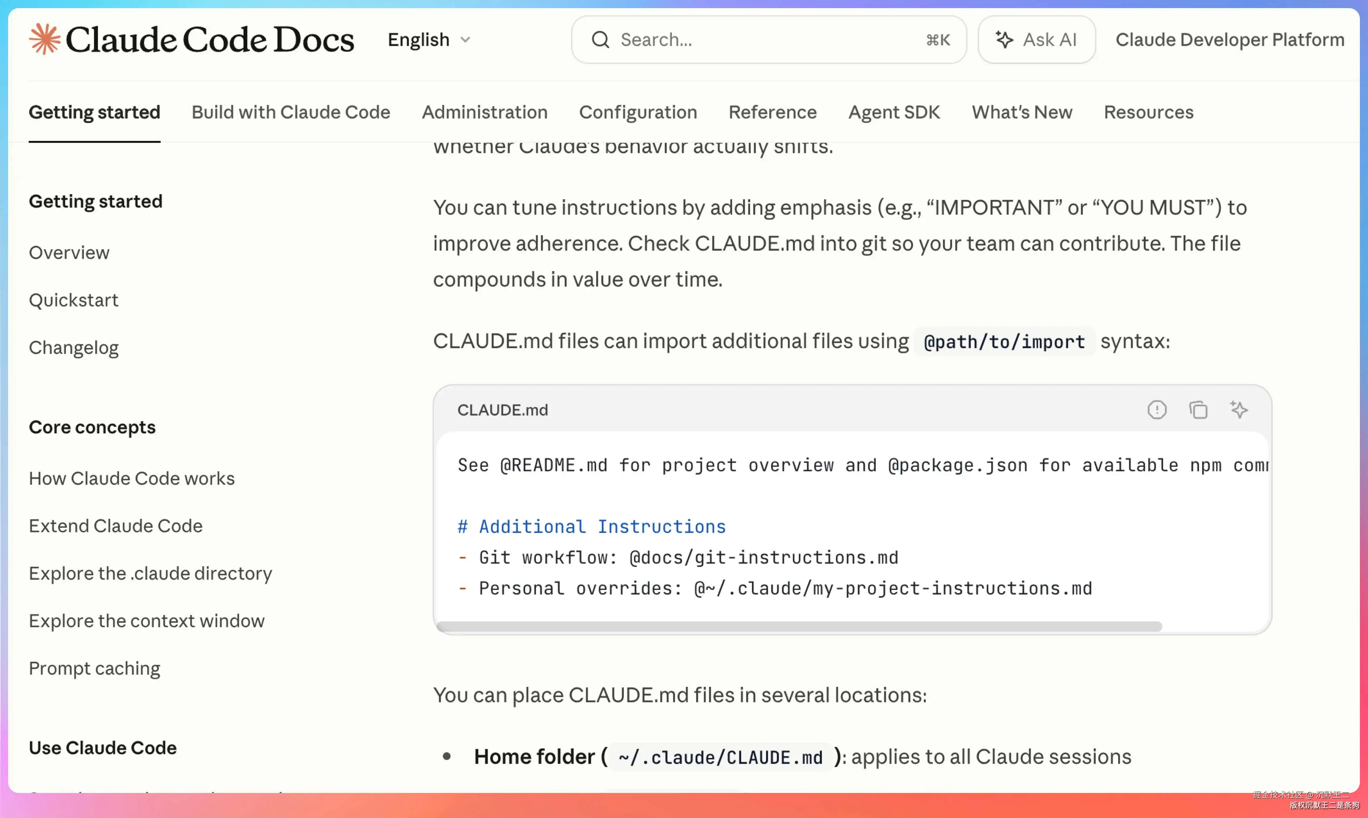Image resolution: width=1368 pixels, height=818 pixels.
Task: Click the search magnifier icon
Action: (601, 40)
